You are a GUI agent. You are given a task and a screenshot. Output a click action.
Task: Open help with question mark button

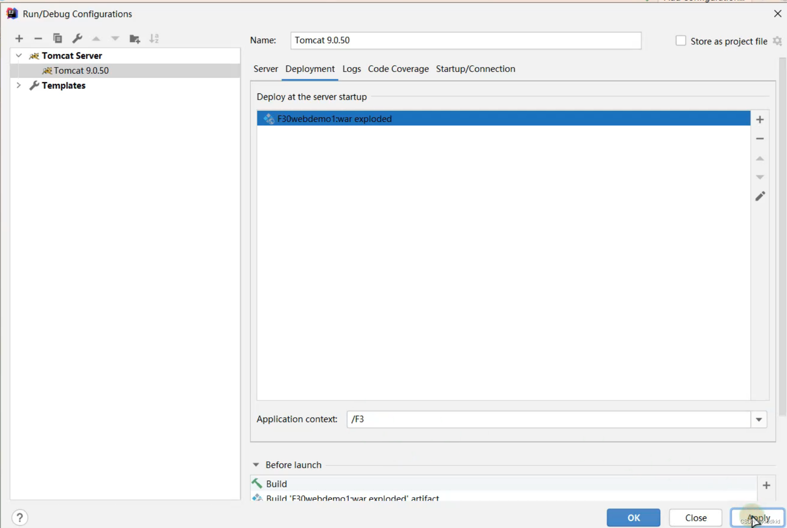tap(20, 518)
